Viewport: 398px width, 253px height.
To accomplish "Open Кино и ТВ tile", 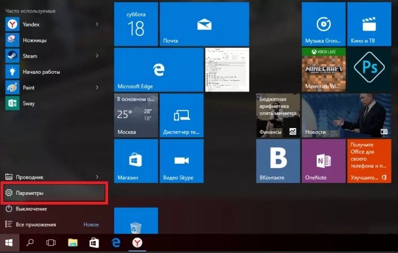I will tap(369, 24).
